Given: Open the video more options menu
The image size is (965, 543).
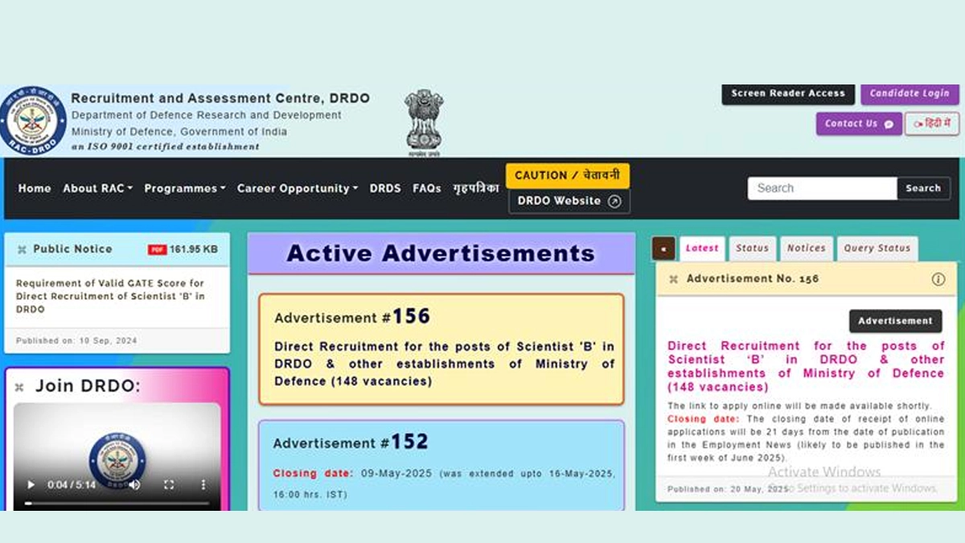Looking at the screenshot, I should [203, 485].
